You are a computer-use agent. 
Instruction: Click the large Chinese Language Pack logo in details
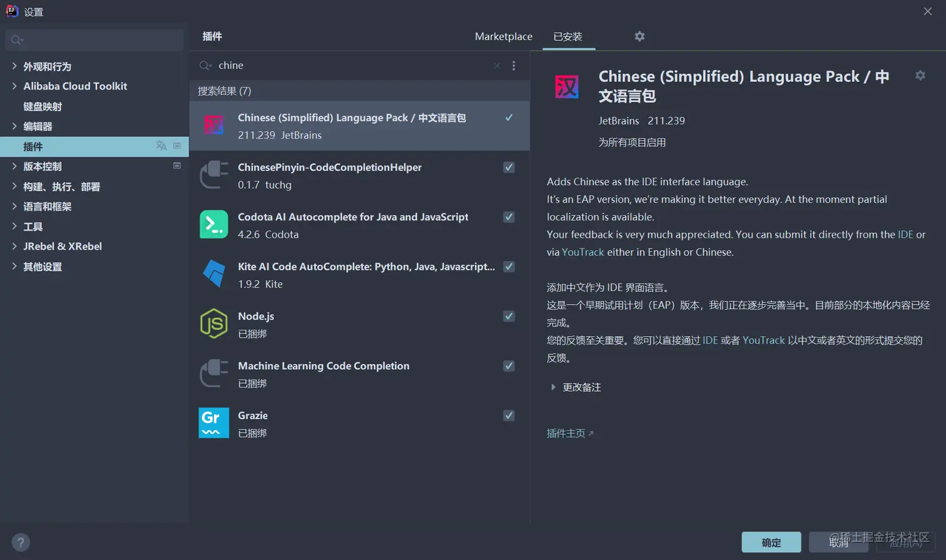tap(567, 86)
